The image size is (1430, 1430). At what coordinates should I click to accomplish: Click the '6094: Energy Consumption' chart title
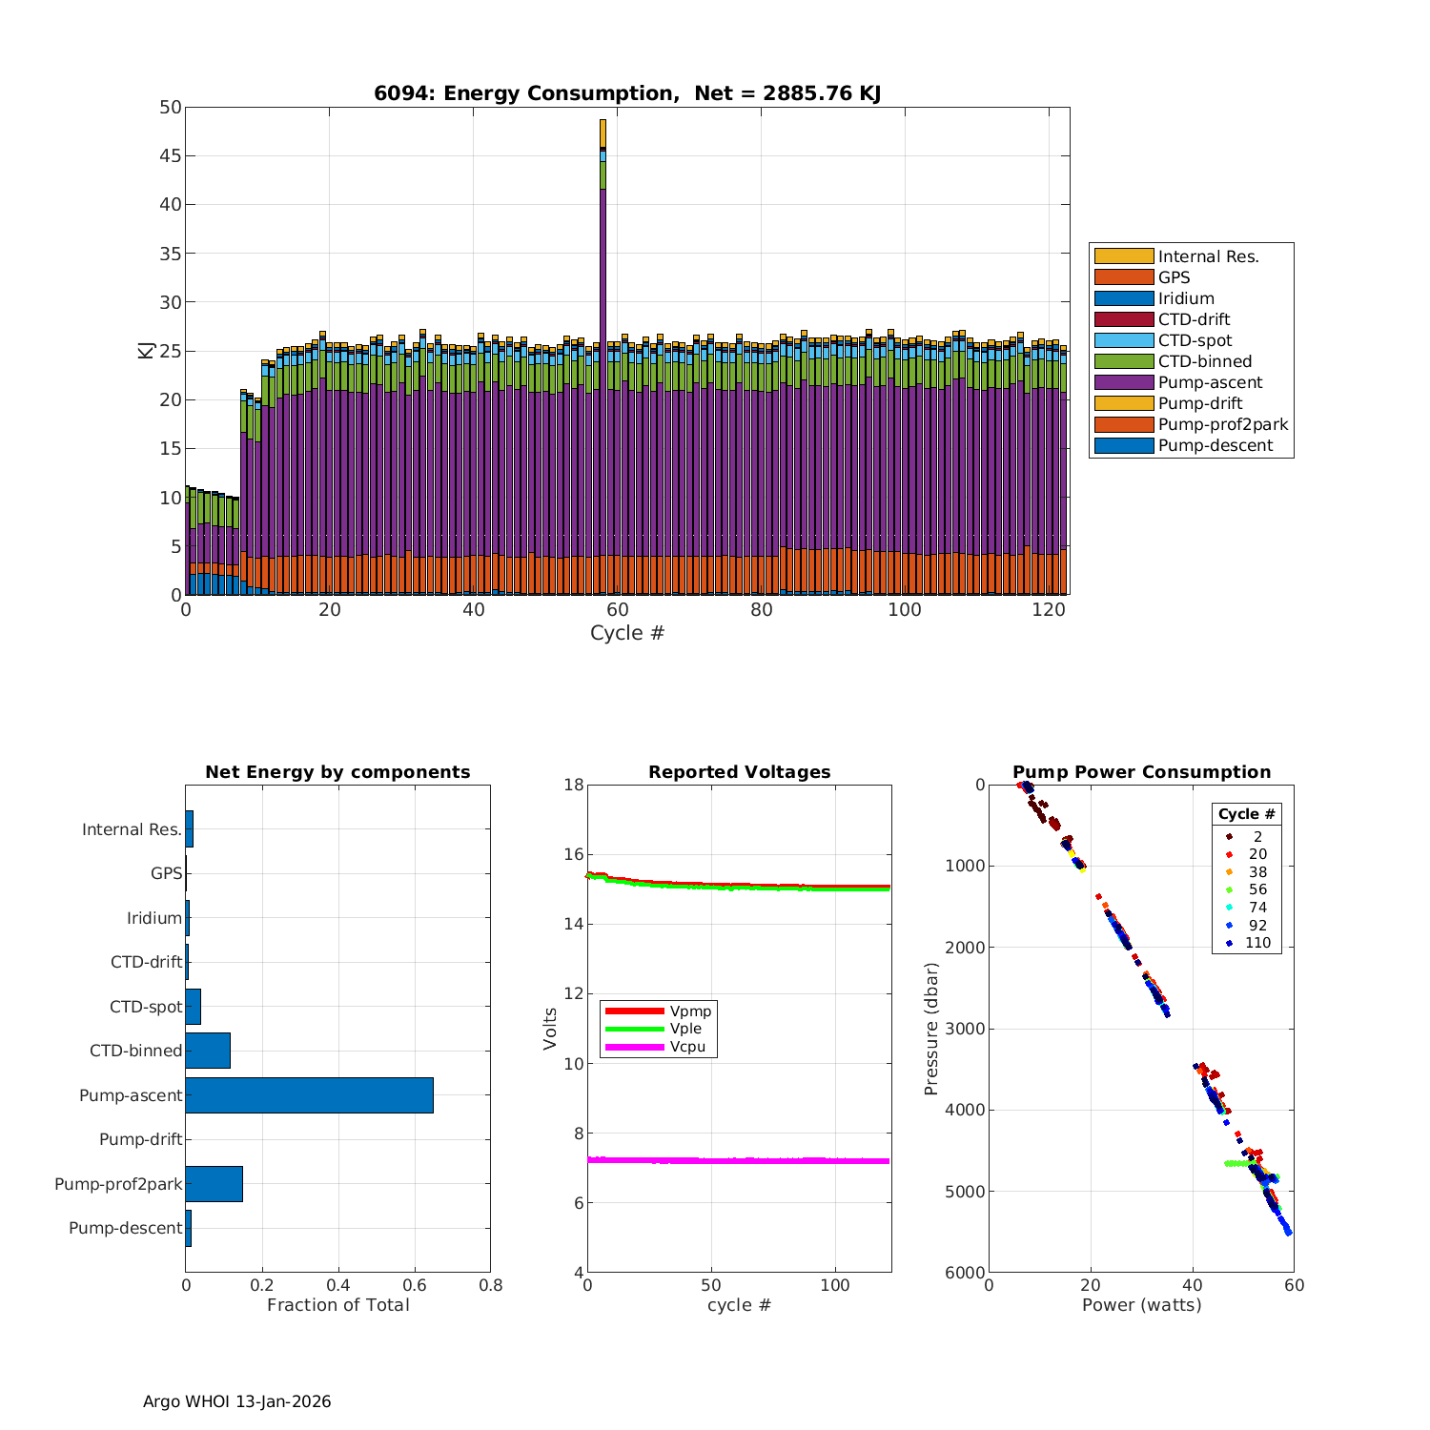pyautogui.click(x=626, y=93)
